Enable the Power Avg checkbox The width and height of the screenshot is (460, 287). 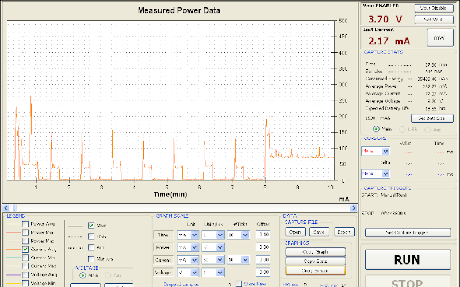25,224
